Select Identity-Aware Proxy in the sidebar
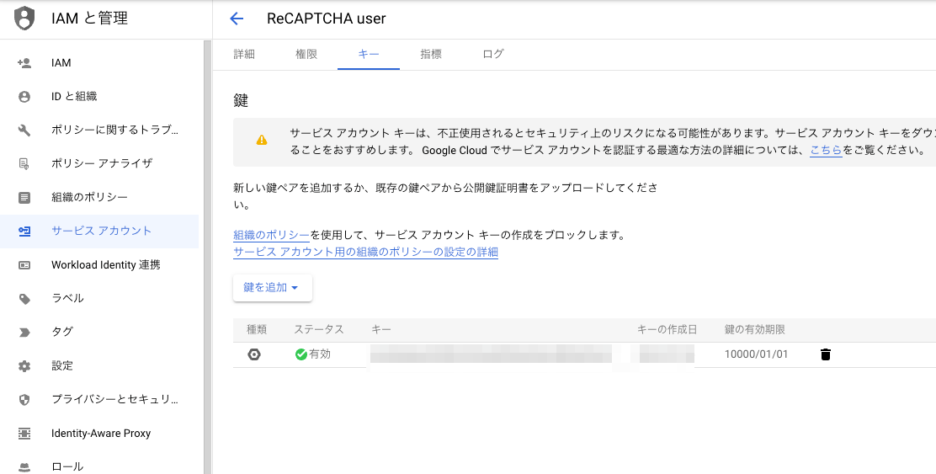Image resolution: width=936 pixels, height=474 pixels. [x=101, y=434]
